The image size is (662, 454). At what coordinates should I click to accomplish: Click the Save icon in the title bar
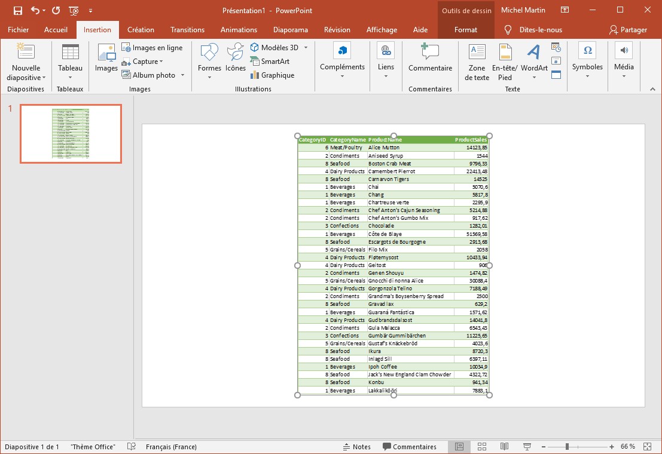tap(18, 10)
